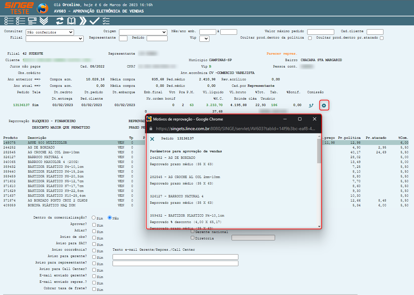
Task: Open the gear icon on order row
Action: coord(324,105)
